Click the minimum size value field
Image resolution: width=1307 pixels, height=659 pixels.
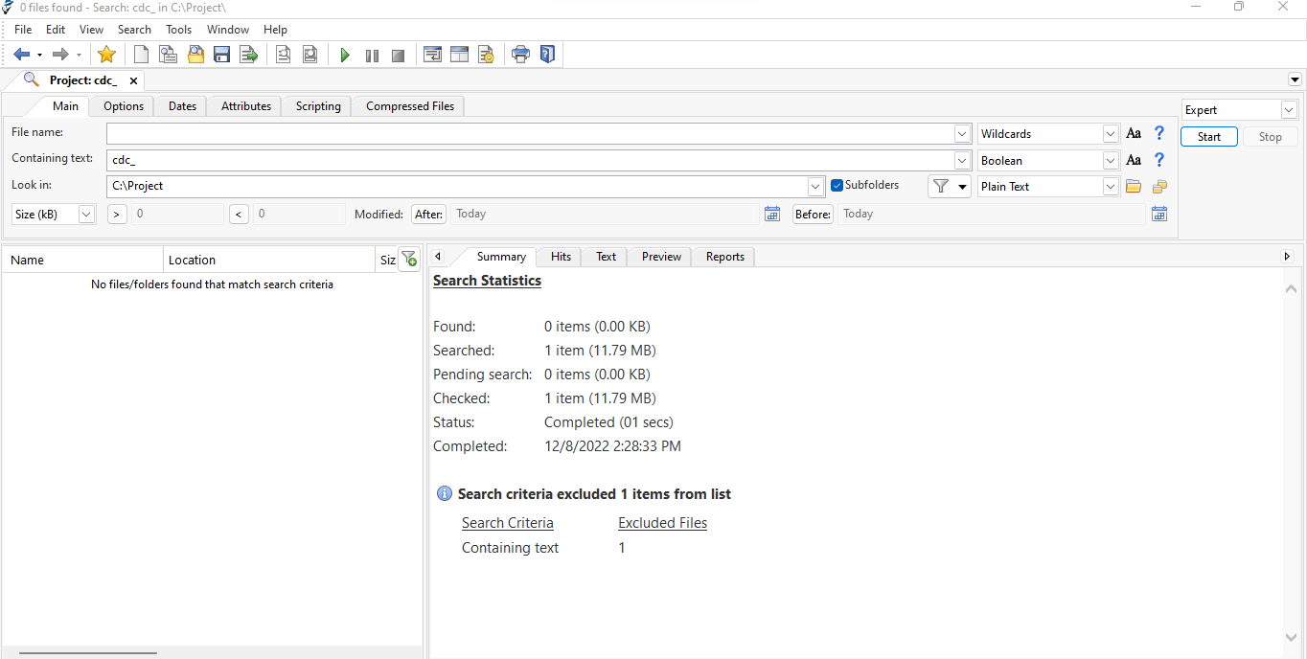177,215
